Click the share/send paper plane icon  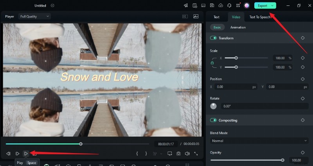[x=186, y=5]
